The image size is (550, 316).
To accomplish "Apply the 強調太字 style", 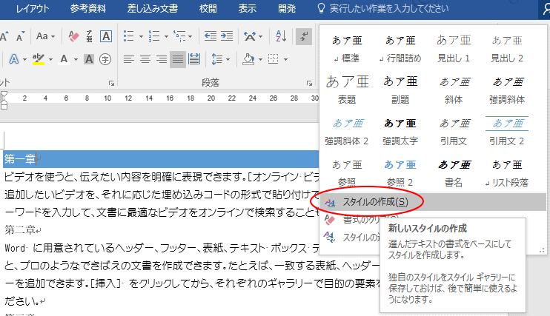I will [x=400, y=132].
